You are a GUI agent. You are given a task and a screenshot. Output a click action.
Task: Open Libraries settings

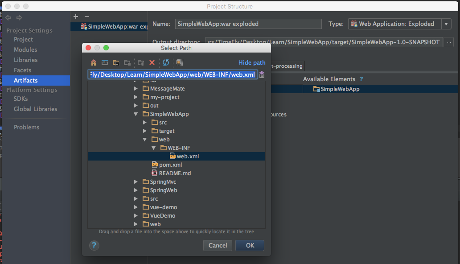pos(25,60)
